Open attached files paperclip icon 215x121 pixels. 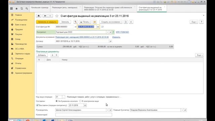click(131, 22)
